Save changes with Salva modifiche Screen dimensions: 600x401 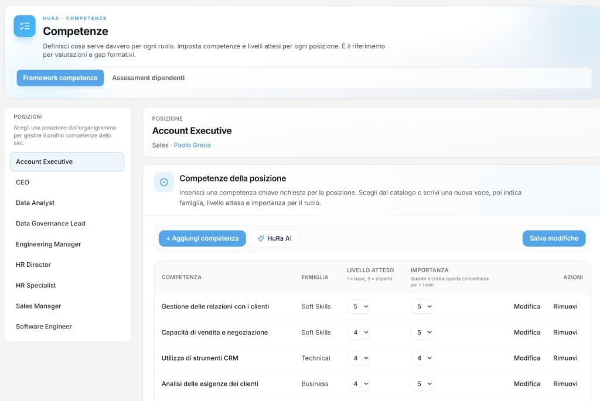[554, 238]
